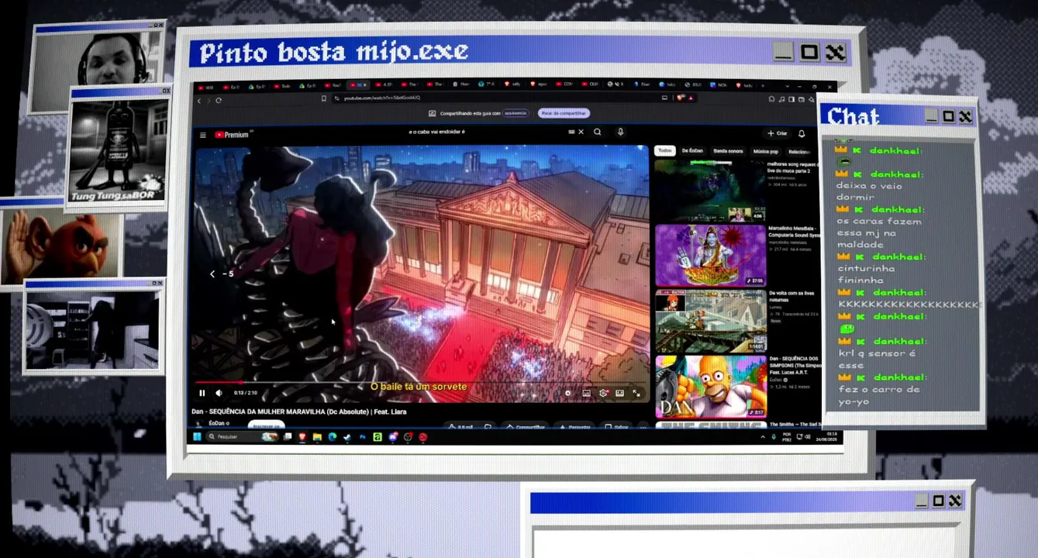Click chat message 'deixa o veio dormir'

point(868,191)
